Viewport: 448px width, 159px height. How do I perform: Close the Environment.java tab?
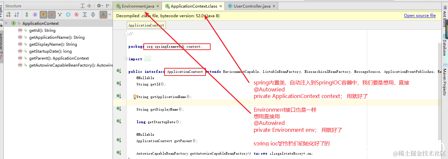[x=158, y=6]
